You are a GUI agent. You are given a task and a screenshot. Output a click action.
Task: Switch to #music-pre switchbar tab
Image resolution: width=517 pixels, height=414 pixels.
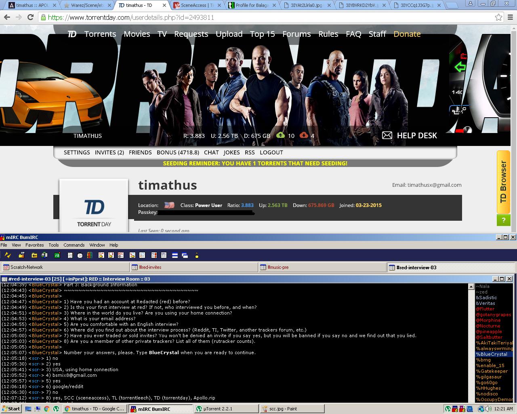pos(322,267)
